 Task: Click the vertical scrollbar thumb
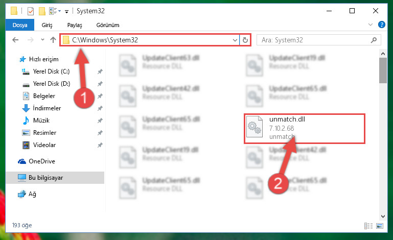click(383, 70)
